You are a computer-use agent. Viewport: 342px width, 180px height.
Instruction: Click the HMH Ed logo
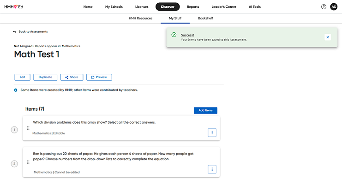[x=14, y=7]
